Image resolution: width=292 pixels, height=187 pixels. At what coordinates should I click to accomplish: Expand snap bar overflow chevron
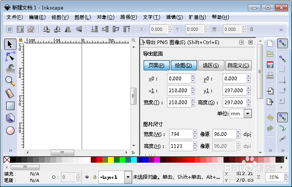tap(283, 150)
